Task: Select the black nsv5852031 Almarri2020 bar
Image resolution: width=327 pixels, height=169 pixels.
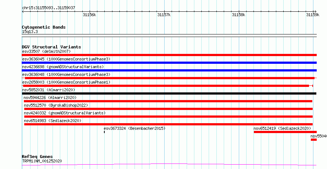Action: click(169, 93)
